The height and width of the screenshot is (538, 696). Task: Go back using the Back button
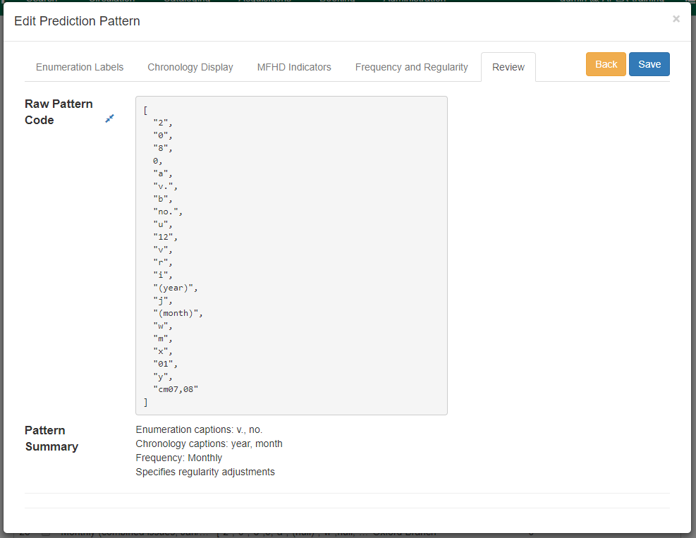[x=606, y=63]
